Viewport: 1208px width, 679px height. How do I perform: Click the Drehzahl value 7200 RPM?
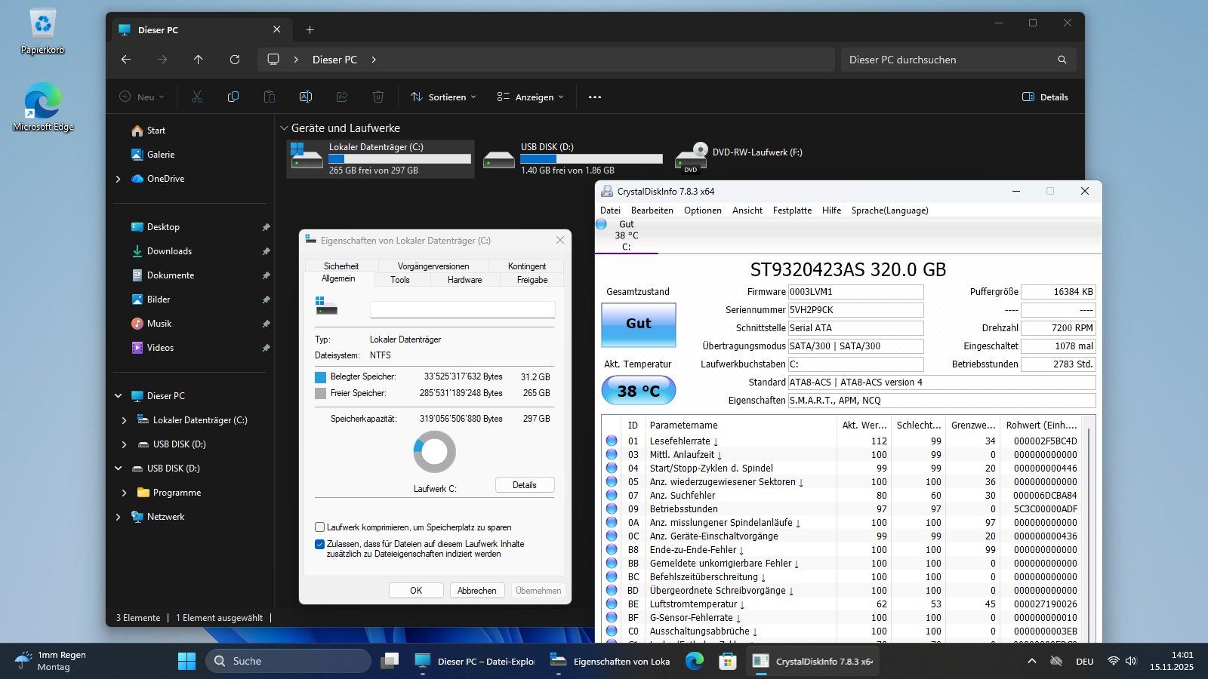click(x=1059, y=328)
